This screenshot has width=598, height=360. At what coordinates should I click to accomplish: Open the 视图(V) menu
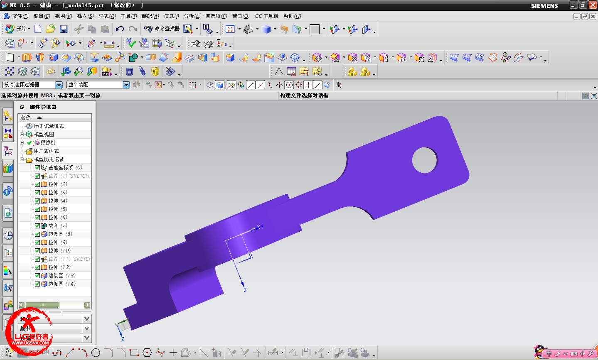tap(64, 16)
